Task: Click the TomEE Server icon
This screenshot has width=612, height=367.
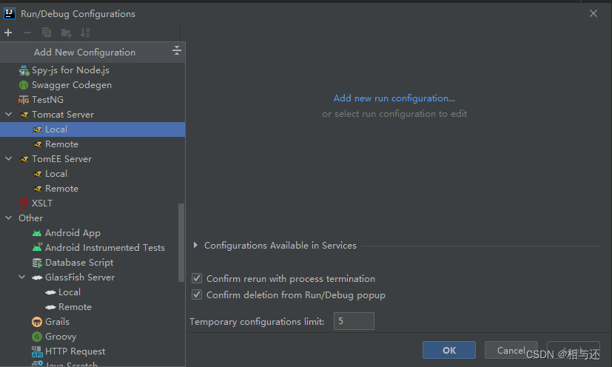Action: pos(24,159)
